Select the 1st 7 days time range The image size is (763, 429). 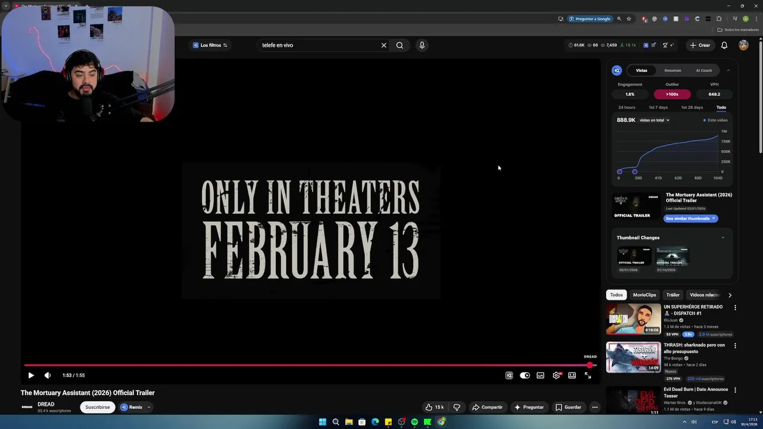click(x=658, y=107)
